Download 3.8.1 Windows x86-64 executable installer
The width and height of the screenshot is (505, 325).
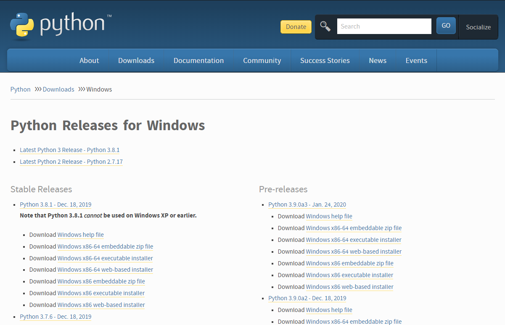105,258
